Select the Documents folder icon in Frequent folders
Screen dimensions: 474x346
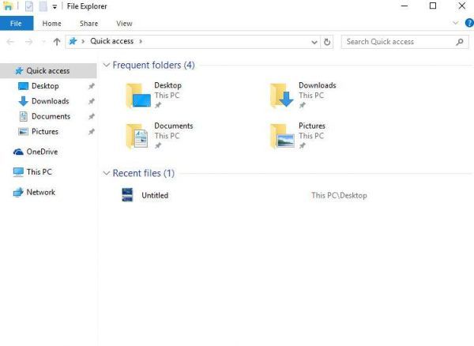pyautogui.click(x=137, y=137)
